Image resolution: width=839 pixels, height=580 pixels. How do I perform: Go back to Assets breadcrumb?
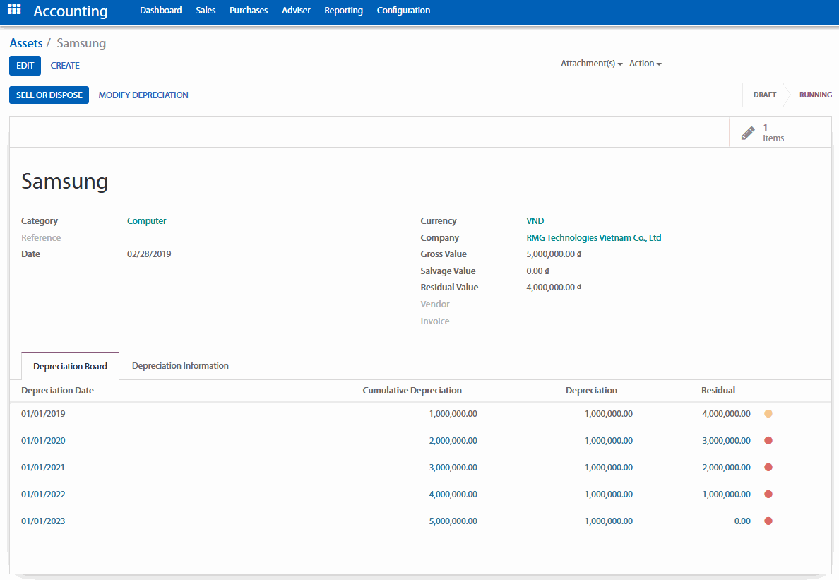point(26,43)
